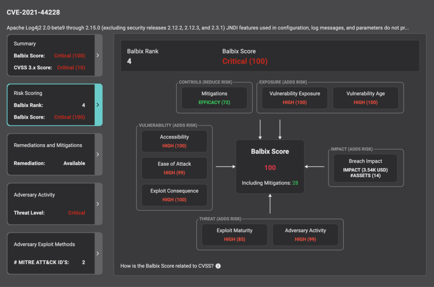
Task: Open the Mitigations tile under Controls
Action: [214, 98]
